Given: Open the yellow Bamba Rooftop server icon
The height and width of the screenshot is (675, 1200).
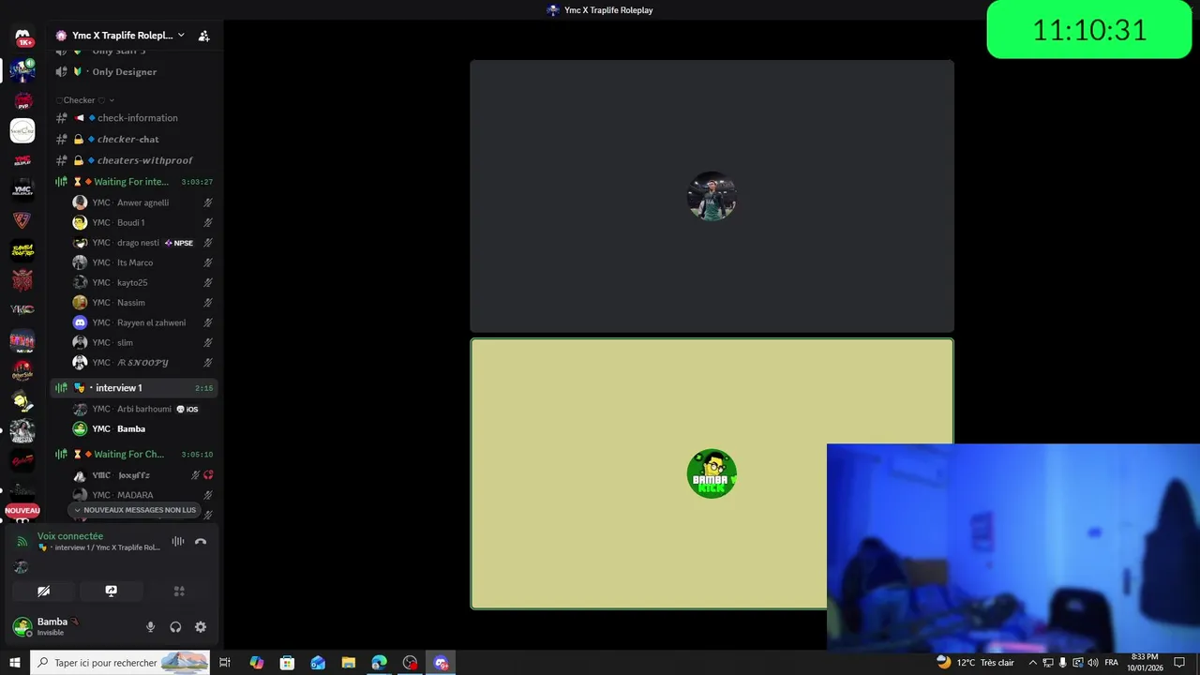Looking at the screenshot, I should (x=22, y=250).
